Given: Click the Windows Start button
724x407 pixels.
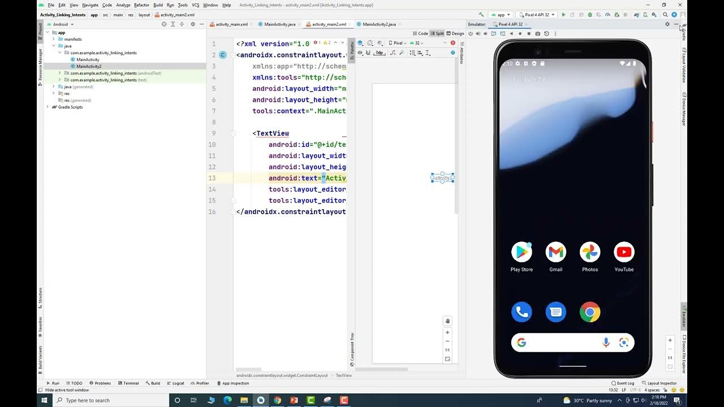Looking at the screenshot, I should tap(44, 400).
